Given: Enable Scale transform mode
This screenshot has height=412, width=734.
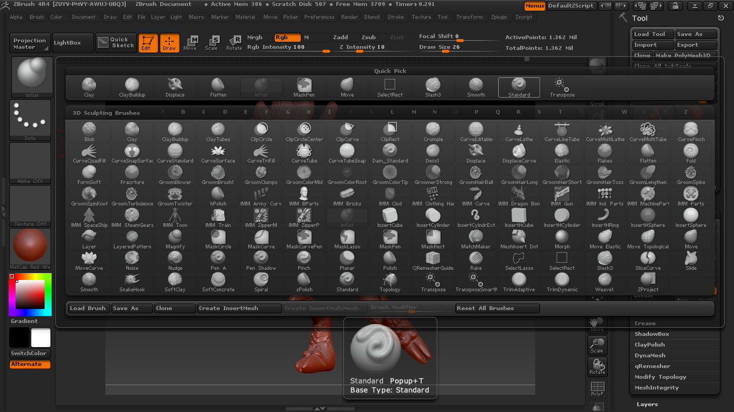Looking at the screenshot, I should coord(212,43).
